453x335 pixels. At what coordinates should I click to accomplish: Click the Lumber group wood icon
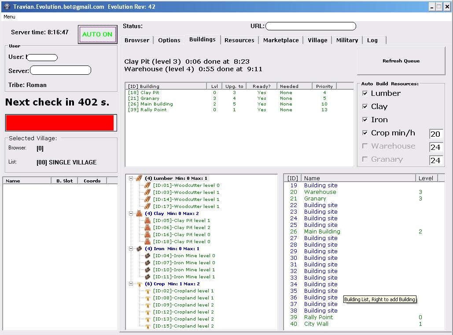pos(140,178)
